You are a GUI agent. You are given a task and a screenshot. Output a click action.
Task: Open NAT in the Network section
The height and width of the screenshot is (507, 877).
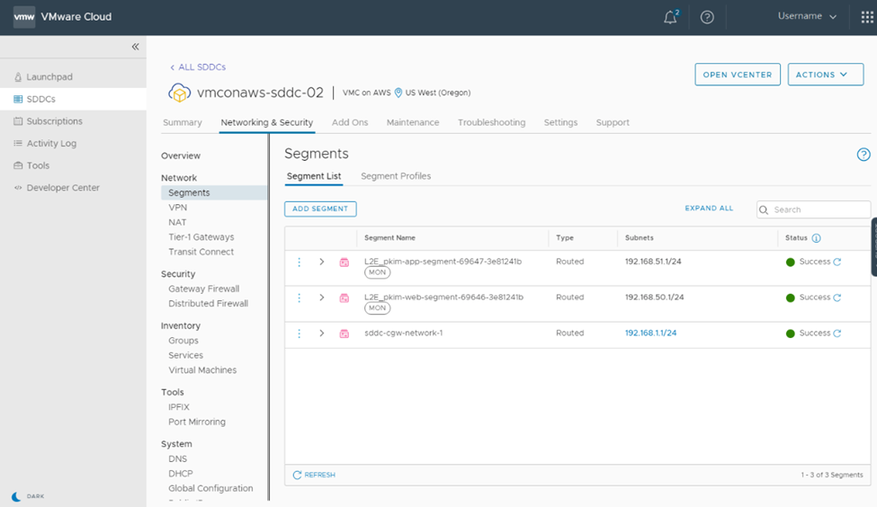177,222
